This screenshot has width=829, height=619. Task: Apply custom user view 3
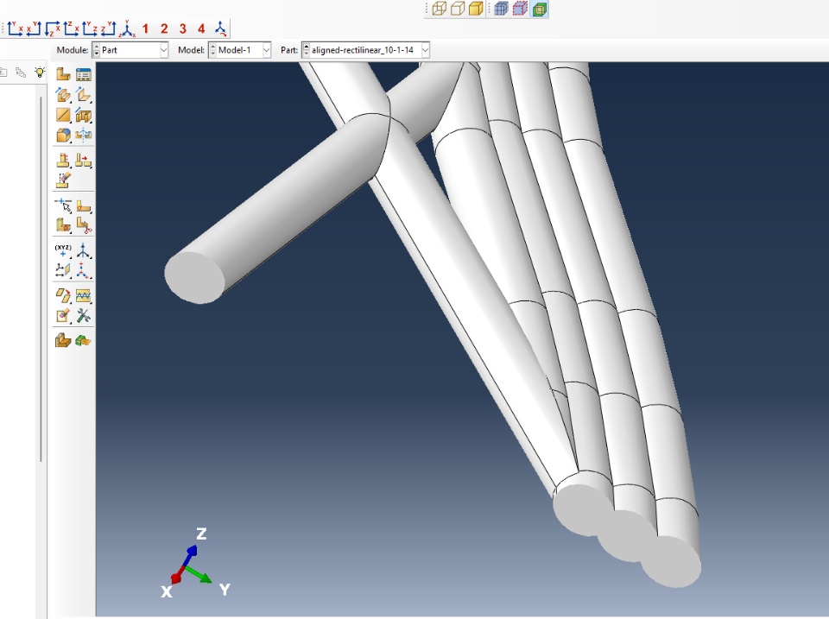(x=183, y=29)
